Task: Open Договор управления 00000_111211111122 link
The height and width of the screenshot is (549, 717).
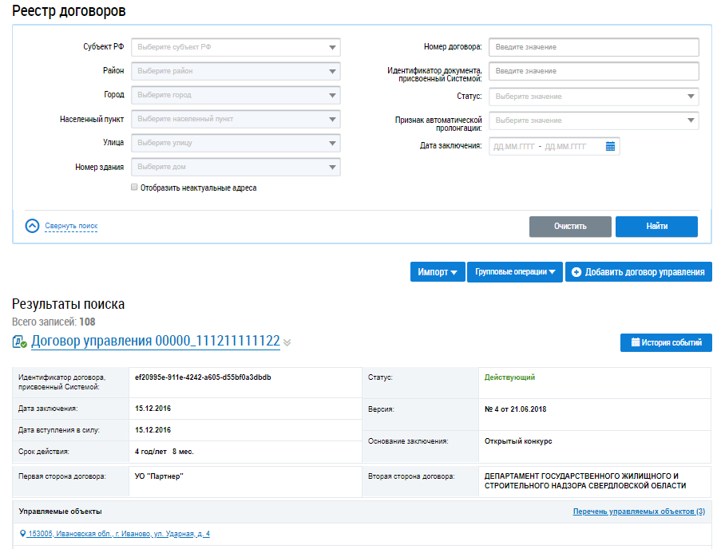Action: coord(155,342)
